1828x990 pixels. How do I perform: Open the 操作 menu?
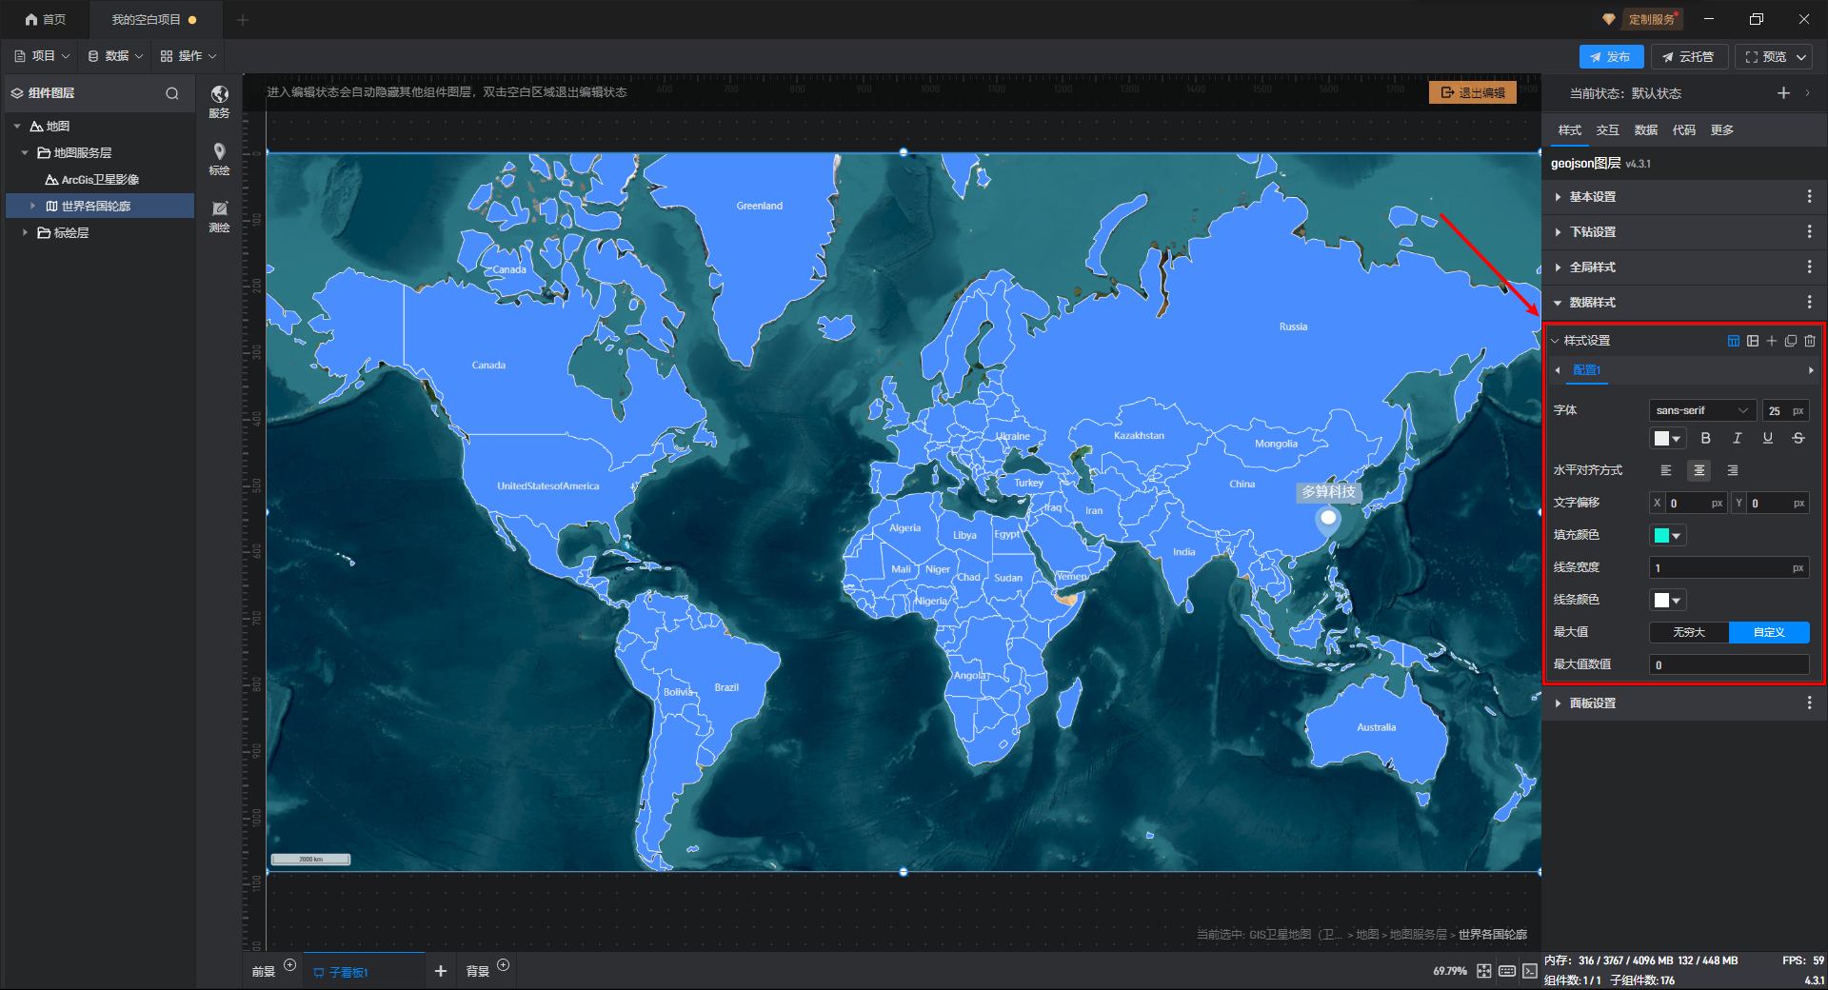(189, 56)
